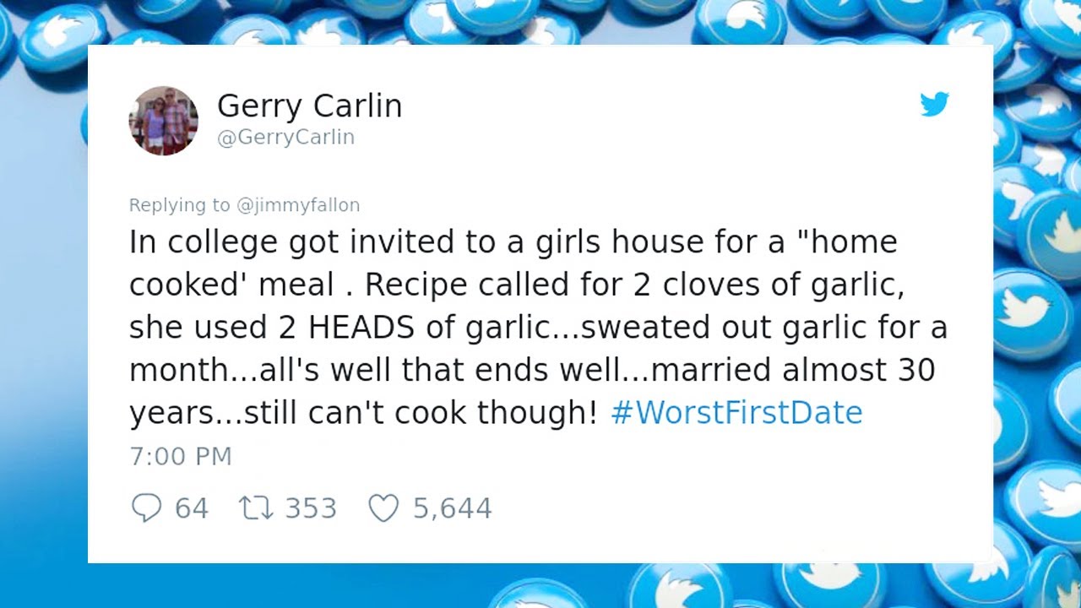Click the 7:00 PM timestamp
This screenshot has height=608, width=1081.
click(180, 456)
